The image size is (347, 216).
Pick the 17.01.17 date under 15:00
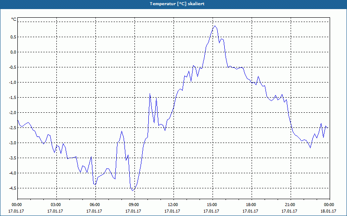211,211
